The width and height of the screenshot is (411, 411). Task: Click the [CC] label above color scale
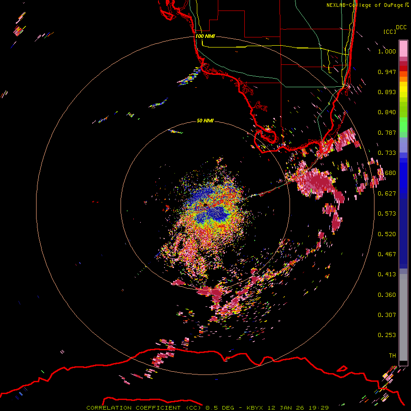click(390, 32)
